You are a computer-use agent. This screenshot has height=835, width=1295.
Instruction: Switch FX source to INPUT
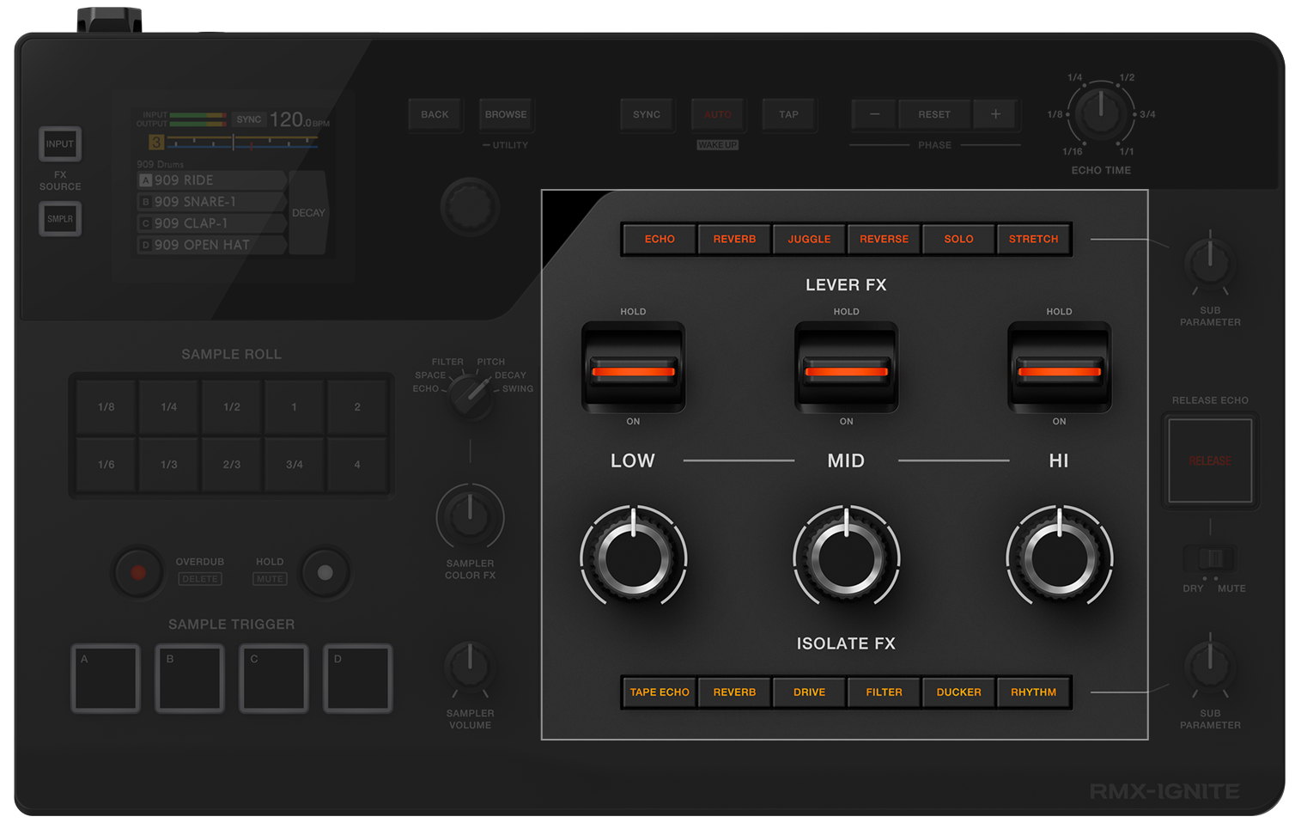point(59,144)
